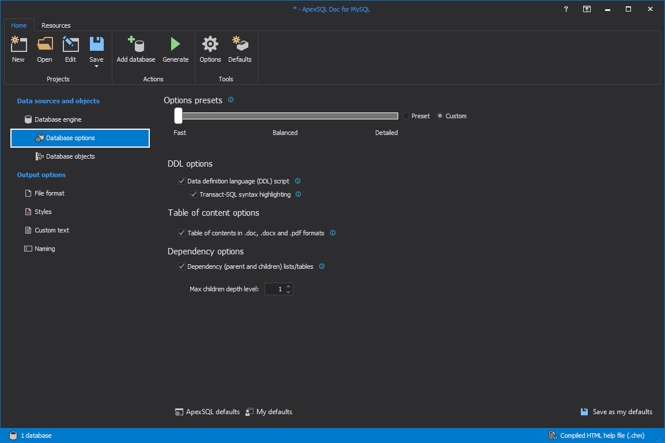The image size is (665, 443).
Task: Open the Custom text output section
Action: click(80, 230)
